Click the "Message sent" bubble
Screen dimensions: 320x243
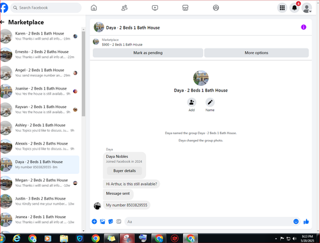118,194
